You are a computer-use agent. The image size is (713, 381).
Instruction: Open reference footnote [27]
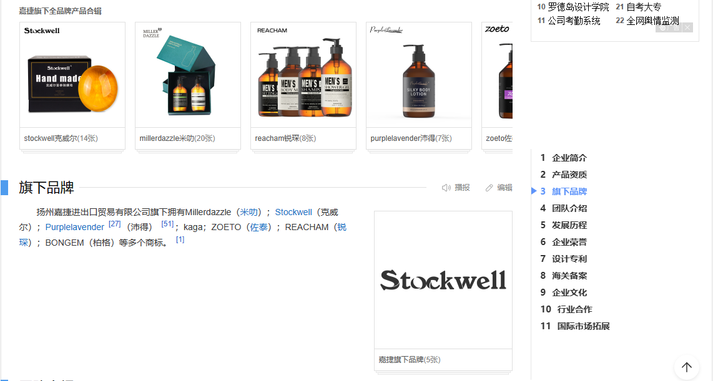click(x=115, y=224)
